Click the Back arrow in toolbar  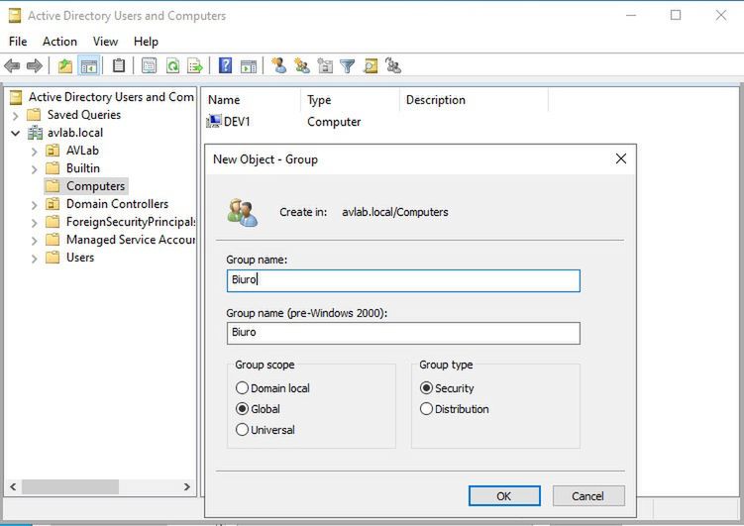(12, 66)
